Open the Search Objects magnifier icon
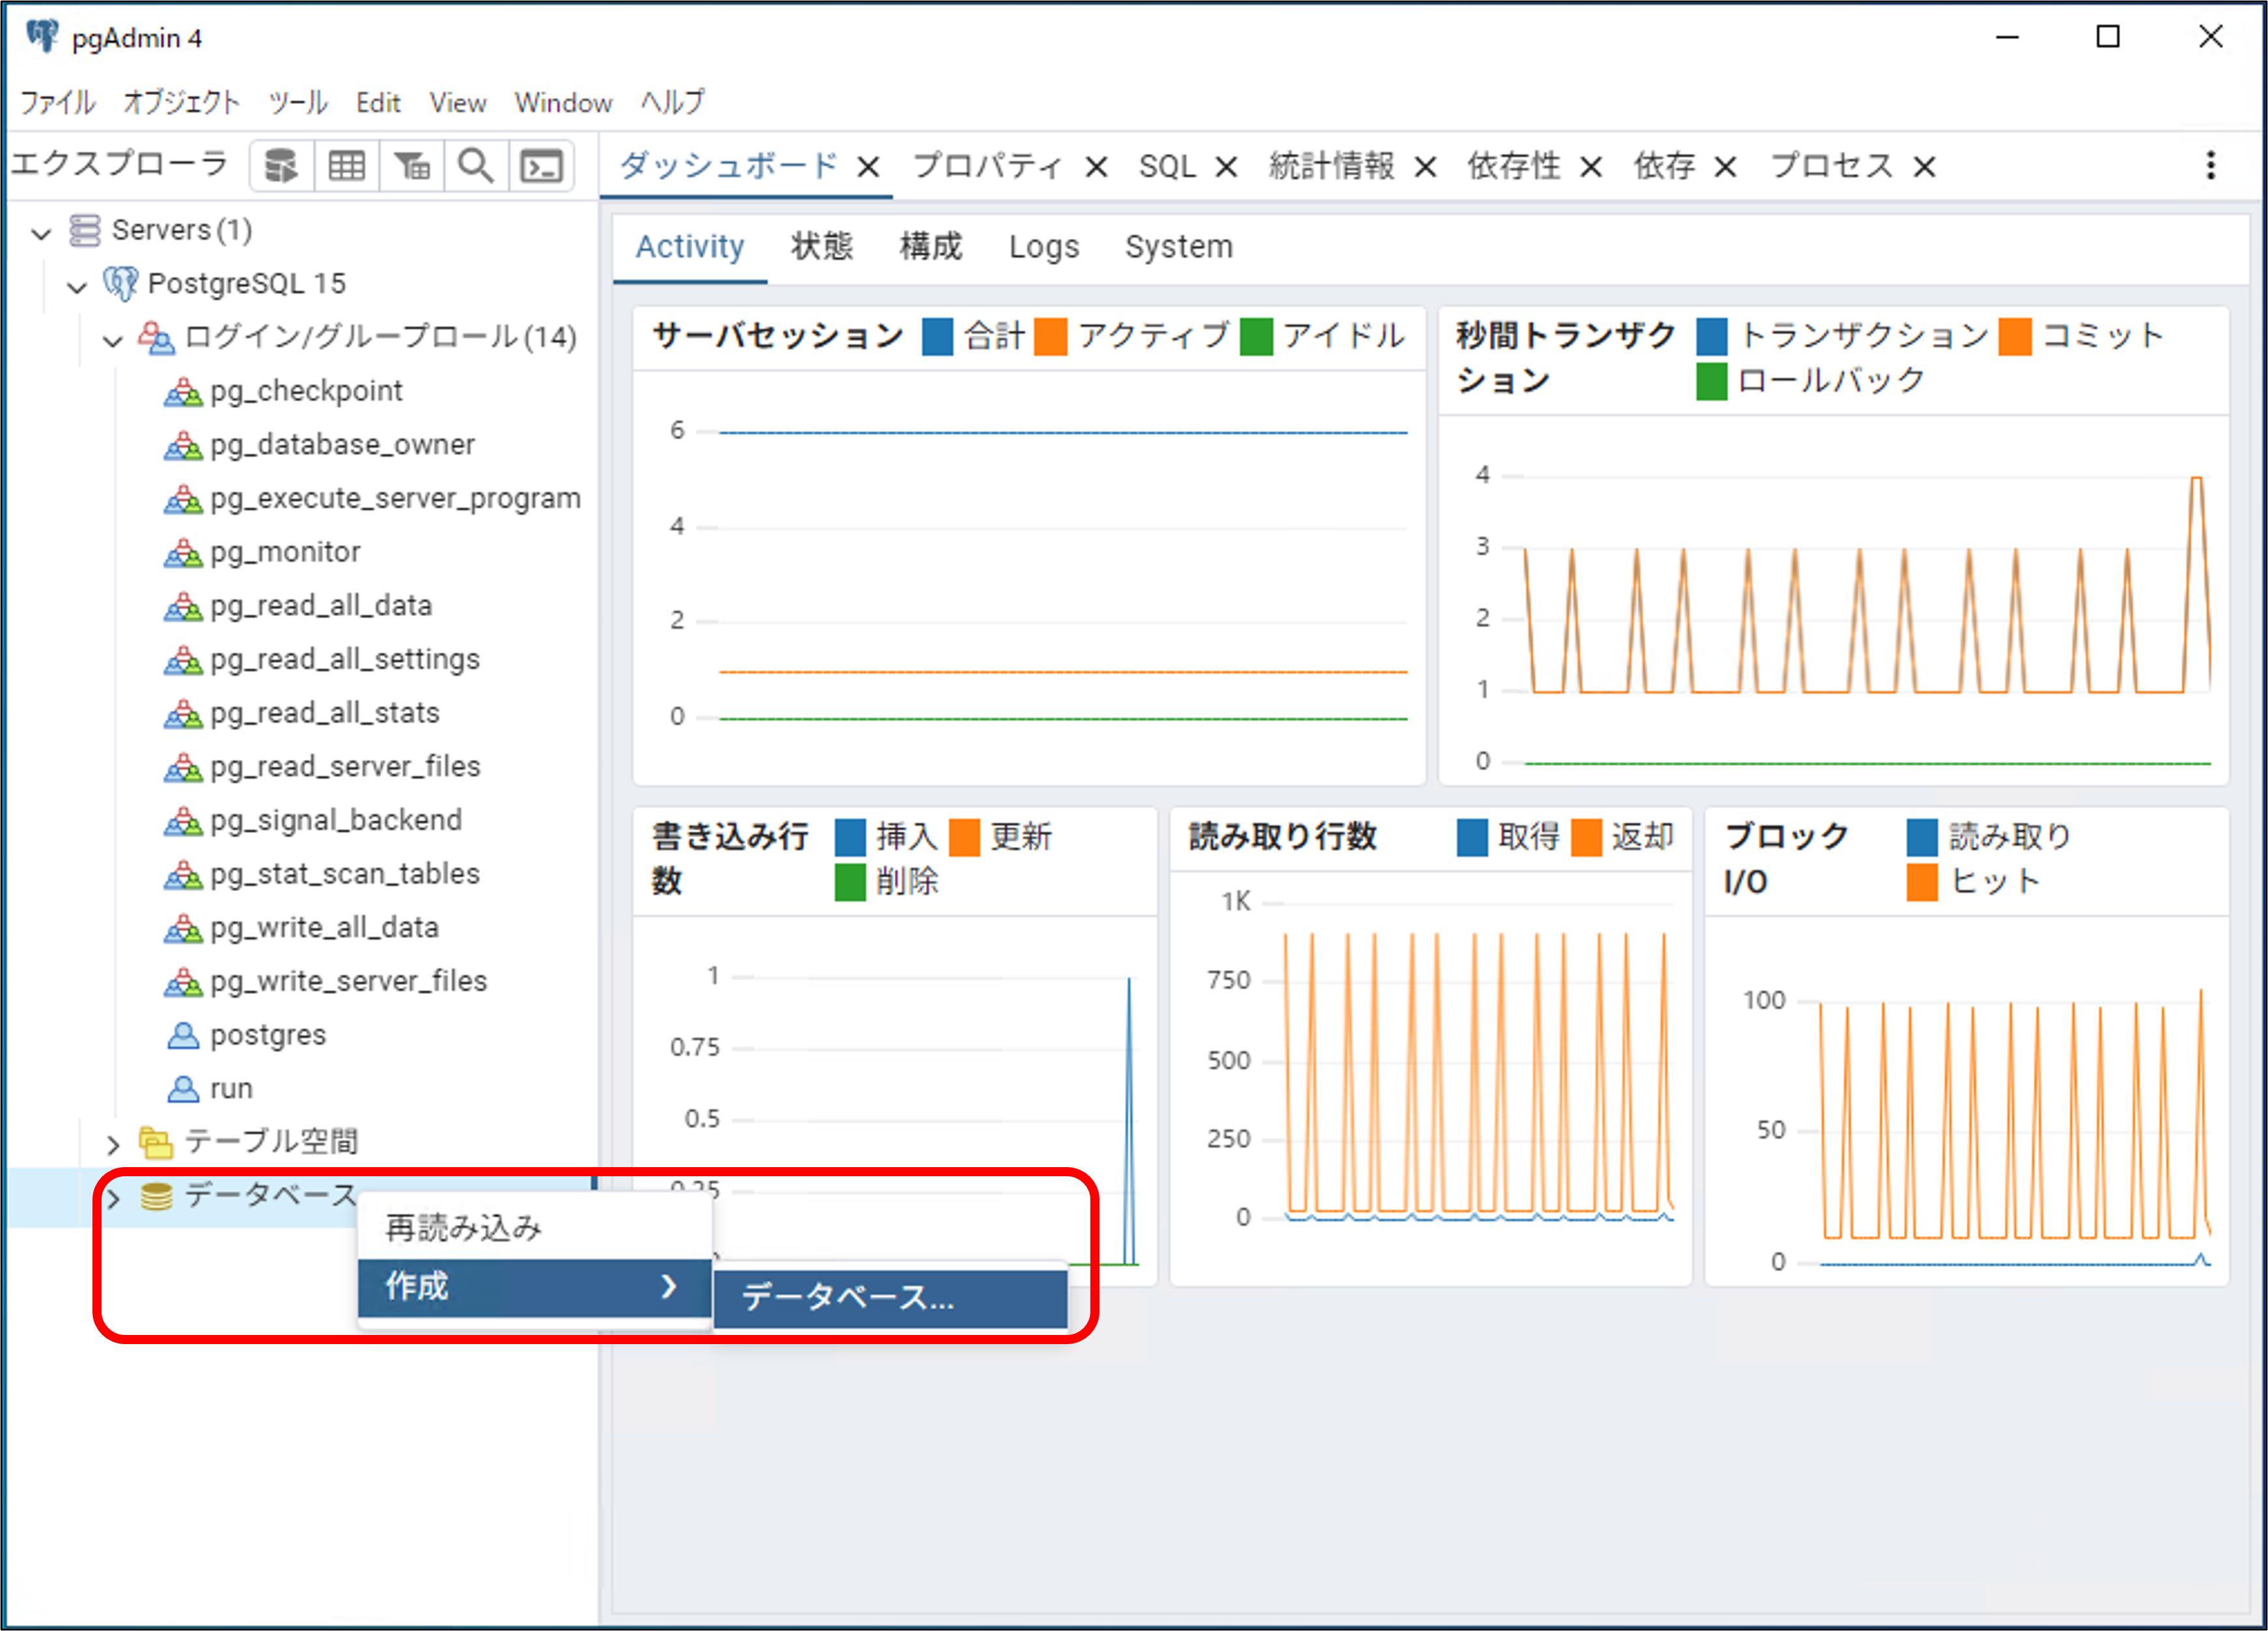This screenshot has height=1631, width=2268. [x=475, y=166]
